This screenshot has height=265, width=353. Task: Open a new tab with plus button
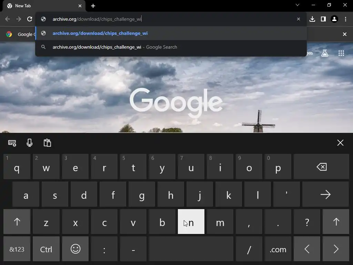click(x=93, y=6)
